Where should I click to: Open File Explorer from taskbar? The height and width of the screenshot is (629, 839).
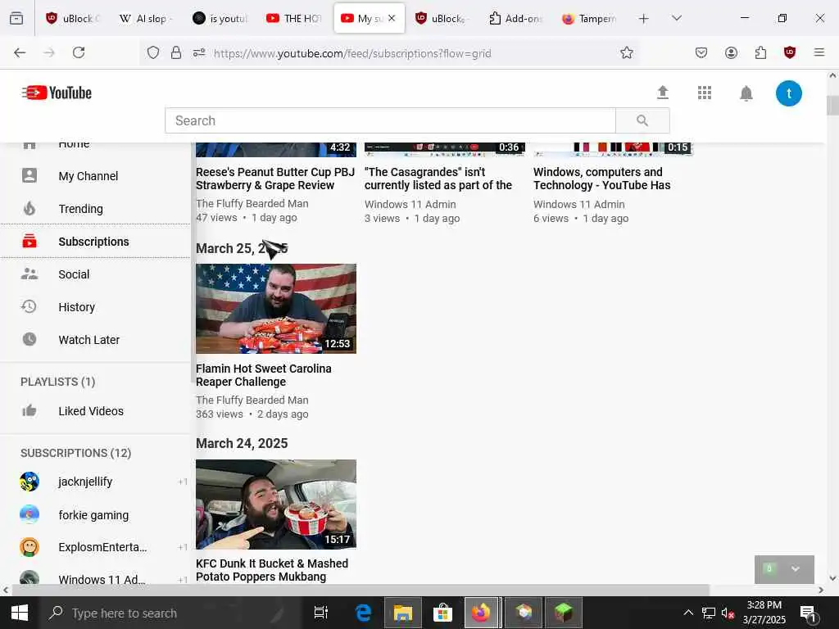click(403, 613)
